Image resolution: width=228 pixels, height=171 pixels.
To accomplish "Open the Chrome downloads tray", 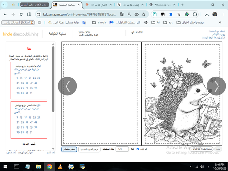I will [x=207, y=14].
